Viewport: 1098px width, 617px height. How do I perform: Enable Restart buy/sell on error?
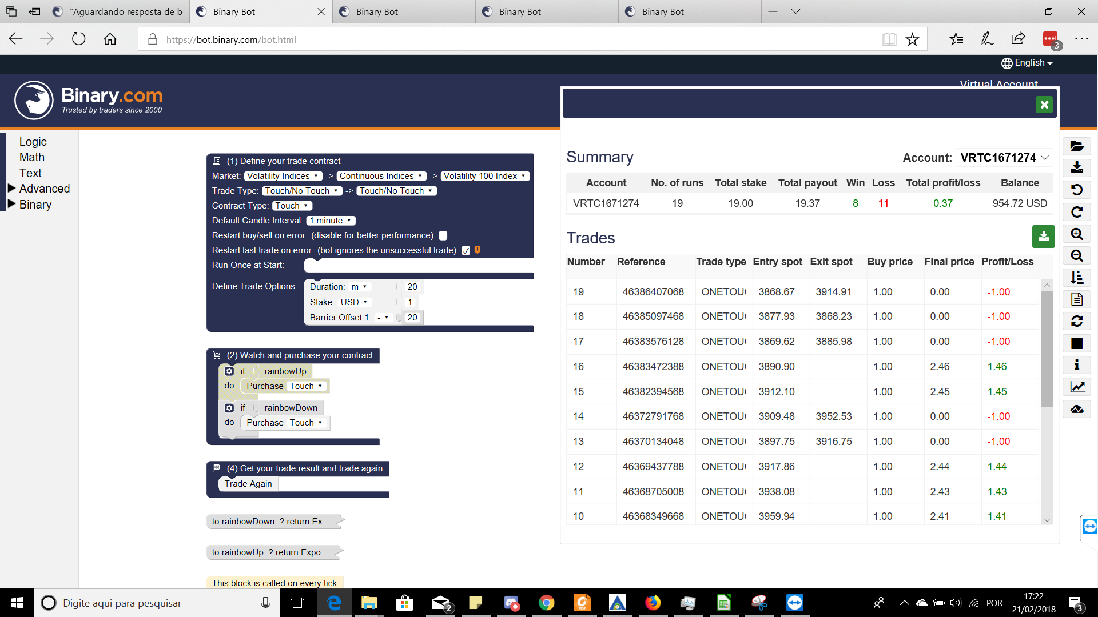point(443,235)
